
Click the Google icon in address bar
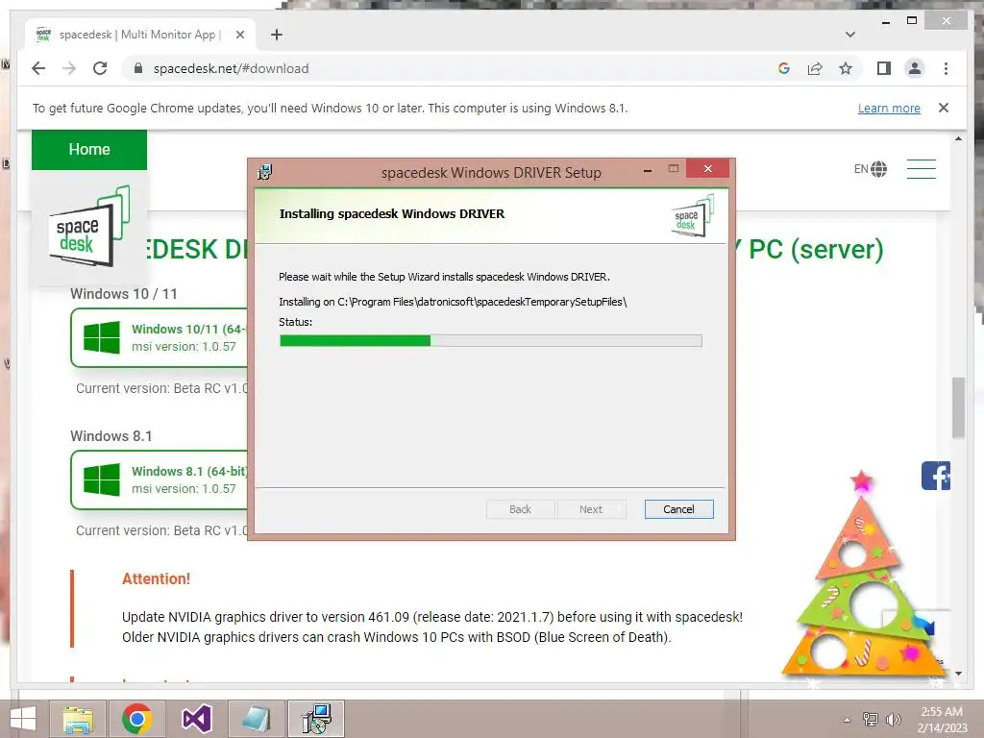pyautogui.click(x=784, y=68)
